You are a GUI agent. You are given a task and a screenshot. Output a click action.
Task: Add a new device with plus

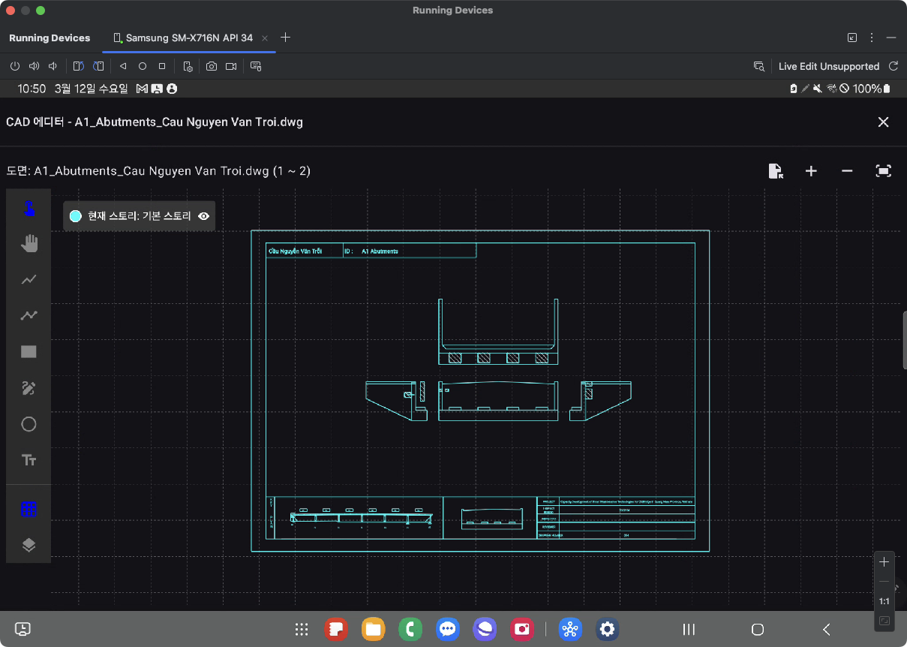[285, 38]
